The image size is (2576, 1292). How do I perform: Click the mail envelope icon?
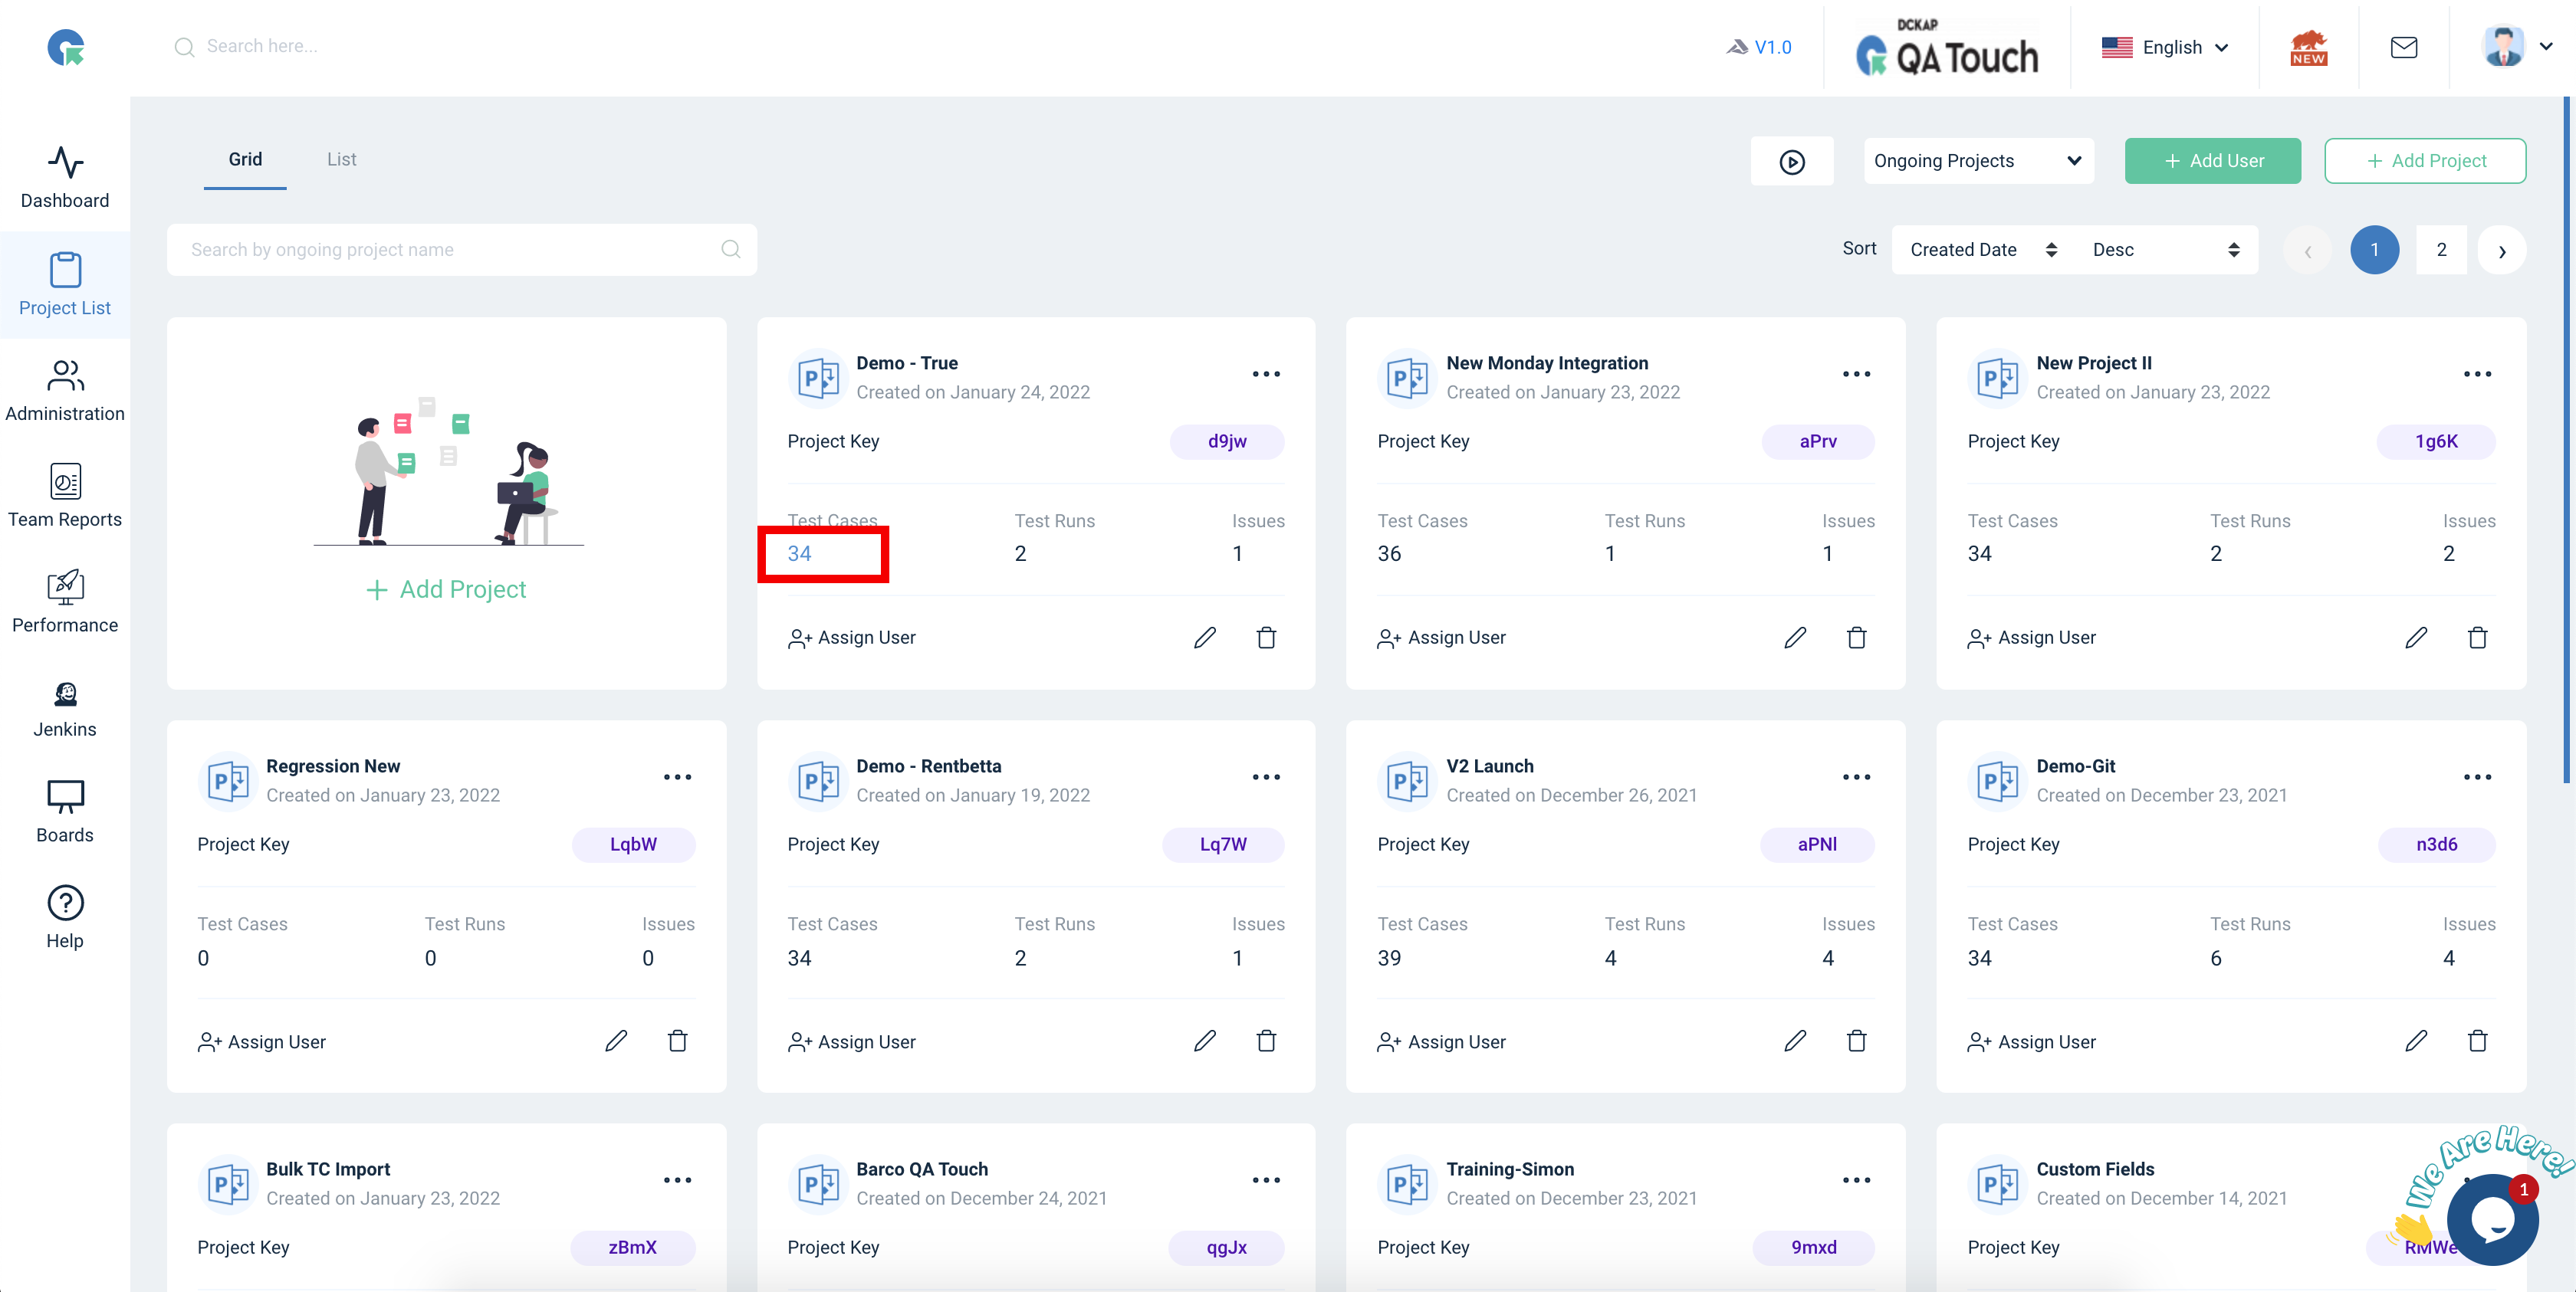click(x=2403, y=47)
